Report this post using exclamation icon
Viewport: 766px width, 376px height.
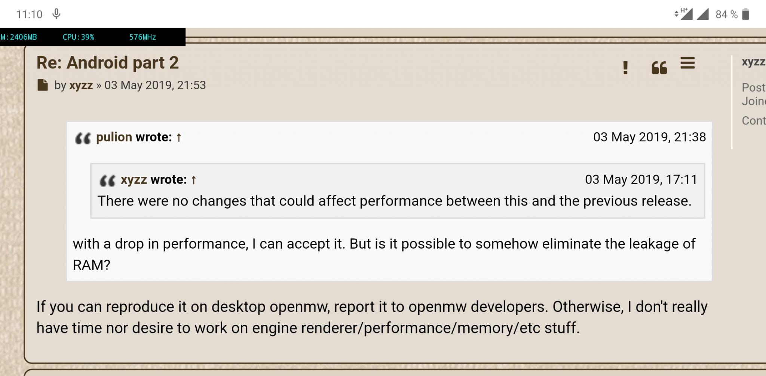tap(625, 68)
